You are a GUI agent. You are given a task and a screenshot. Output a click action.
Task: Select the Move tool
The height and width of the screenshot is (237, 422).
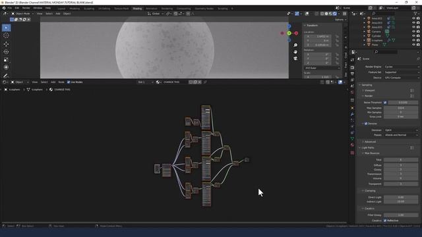point(6,44)
